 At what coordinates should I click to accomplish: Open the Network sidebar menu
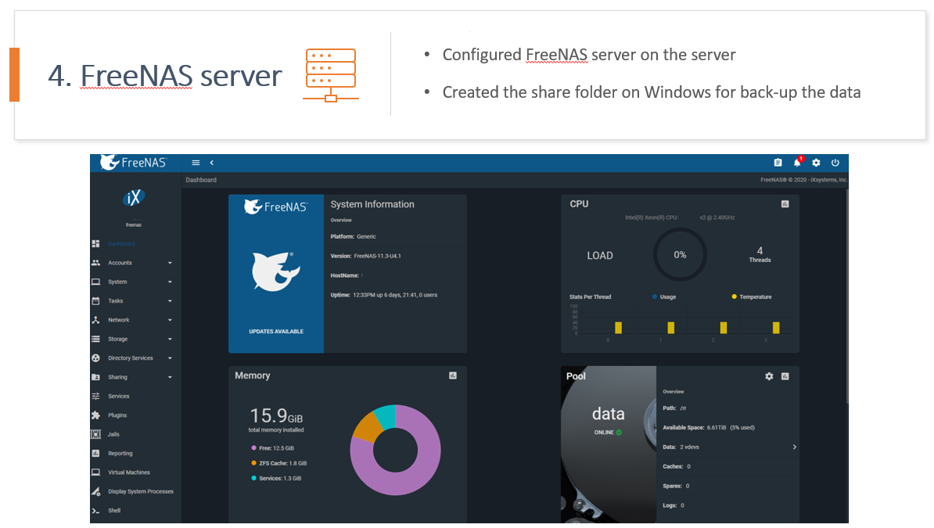119,320
